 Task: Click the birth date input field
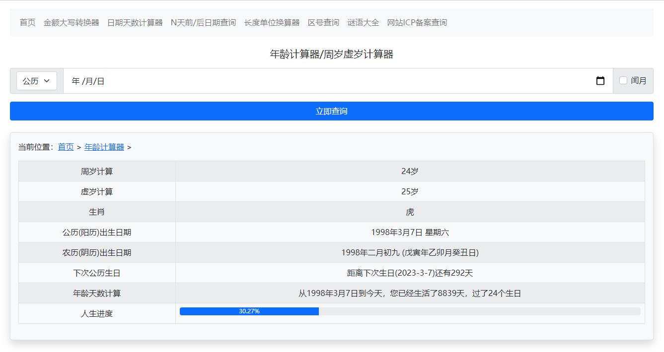coord(199,80)
